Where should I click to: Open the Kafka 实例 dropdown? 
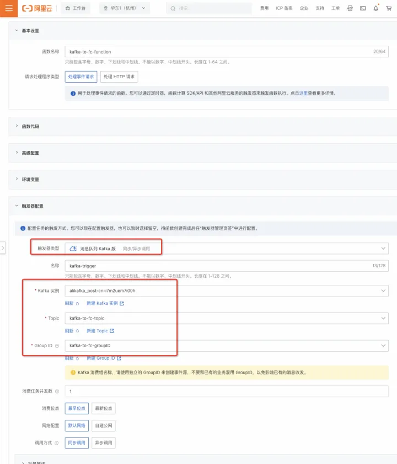(x=227, y=290)
